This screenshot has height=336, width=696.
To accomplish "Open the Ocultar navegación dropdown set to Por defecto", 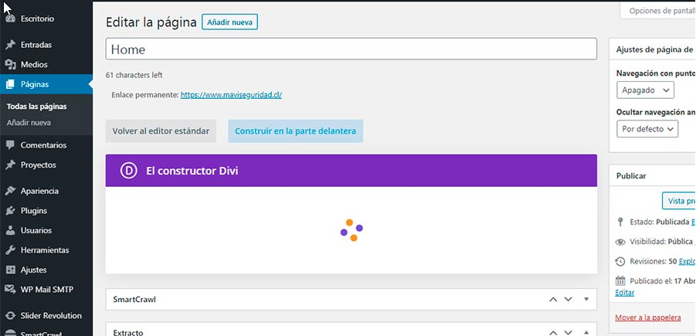I will [x=647, y=129].
